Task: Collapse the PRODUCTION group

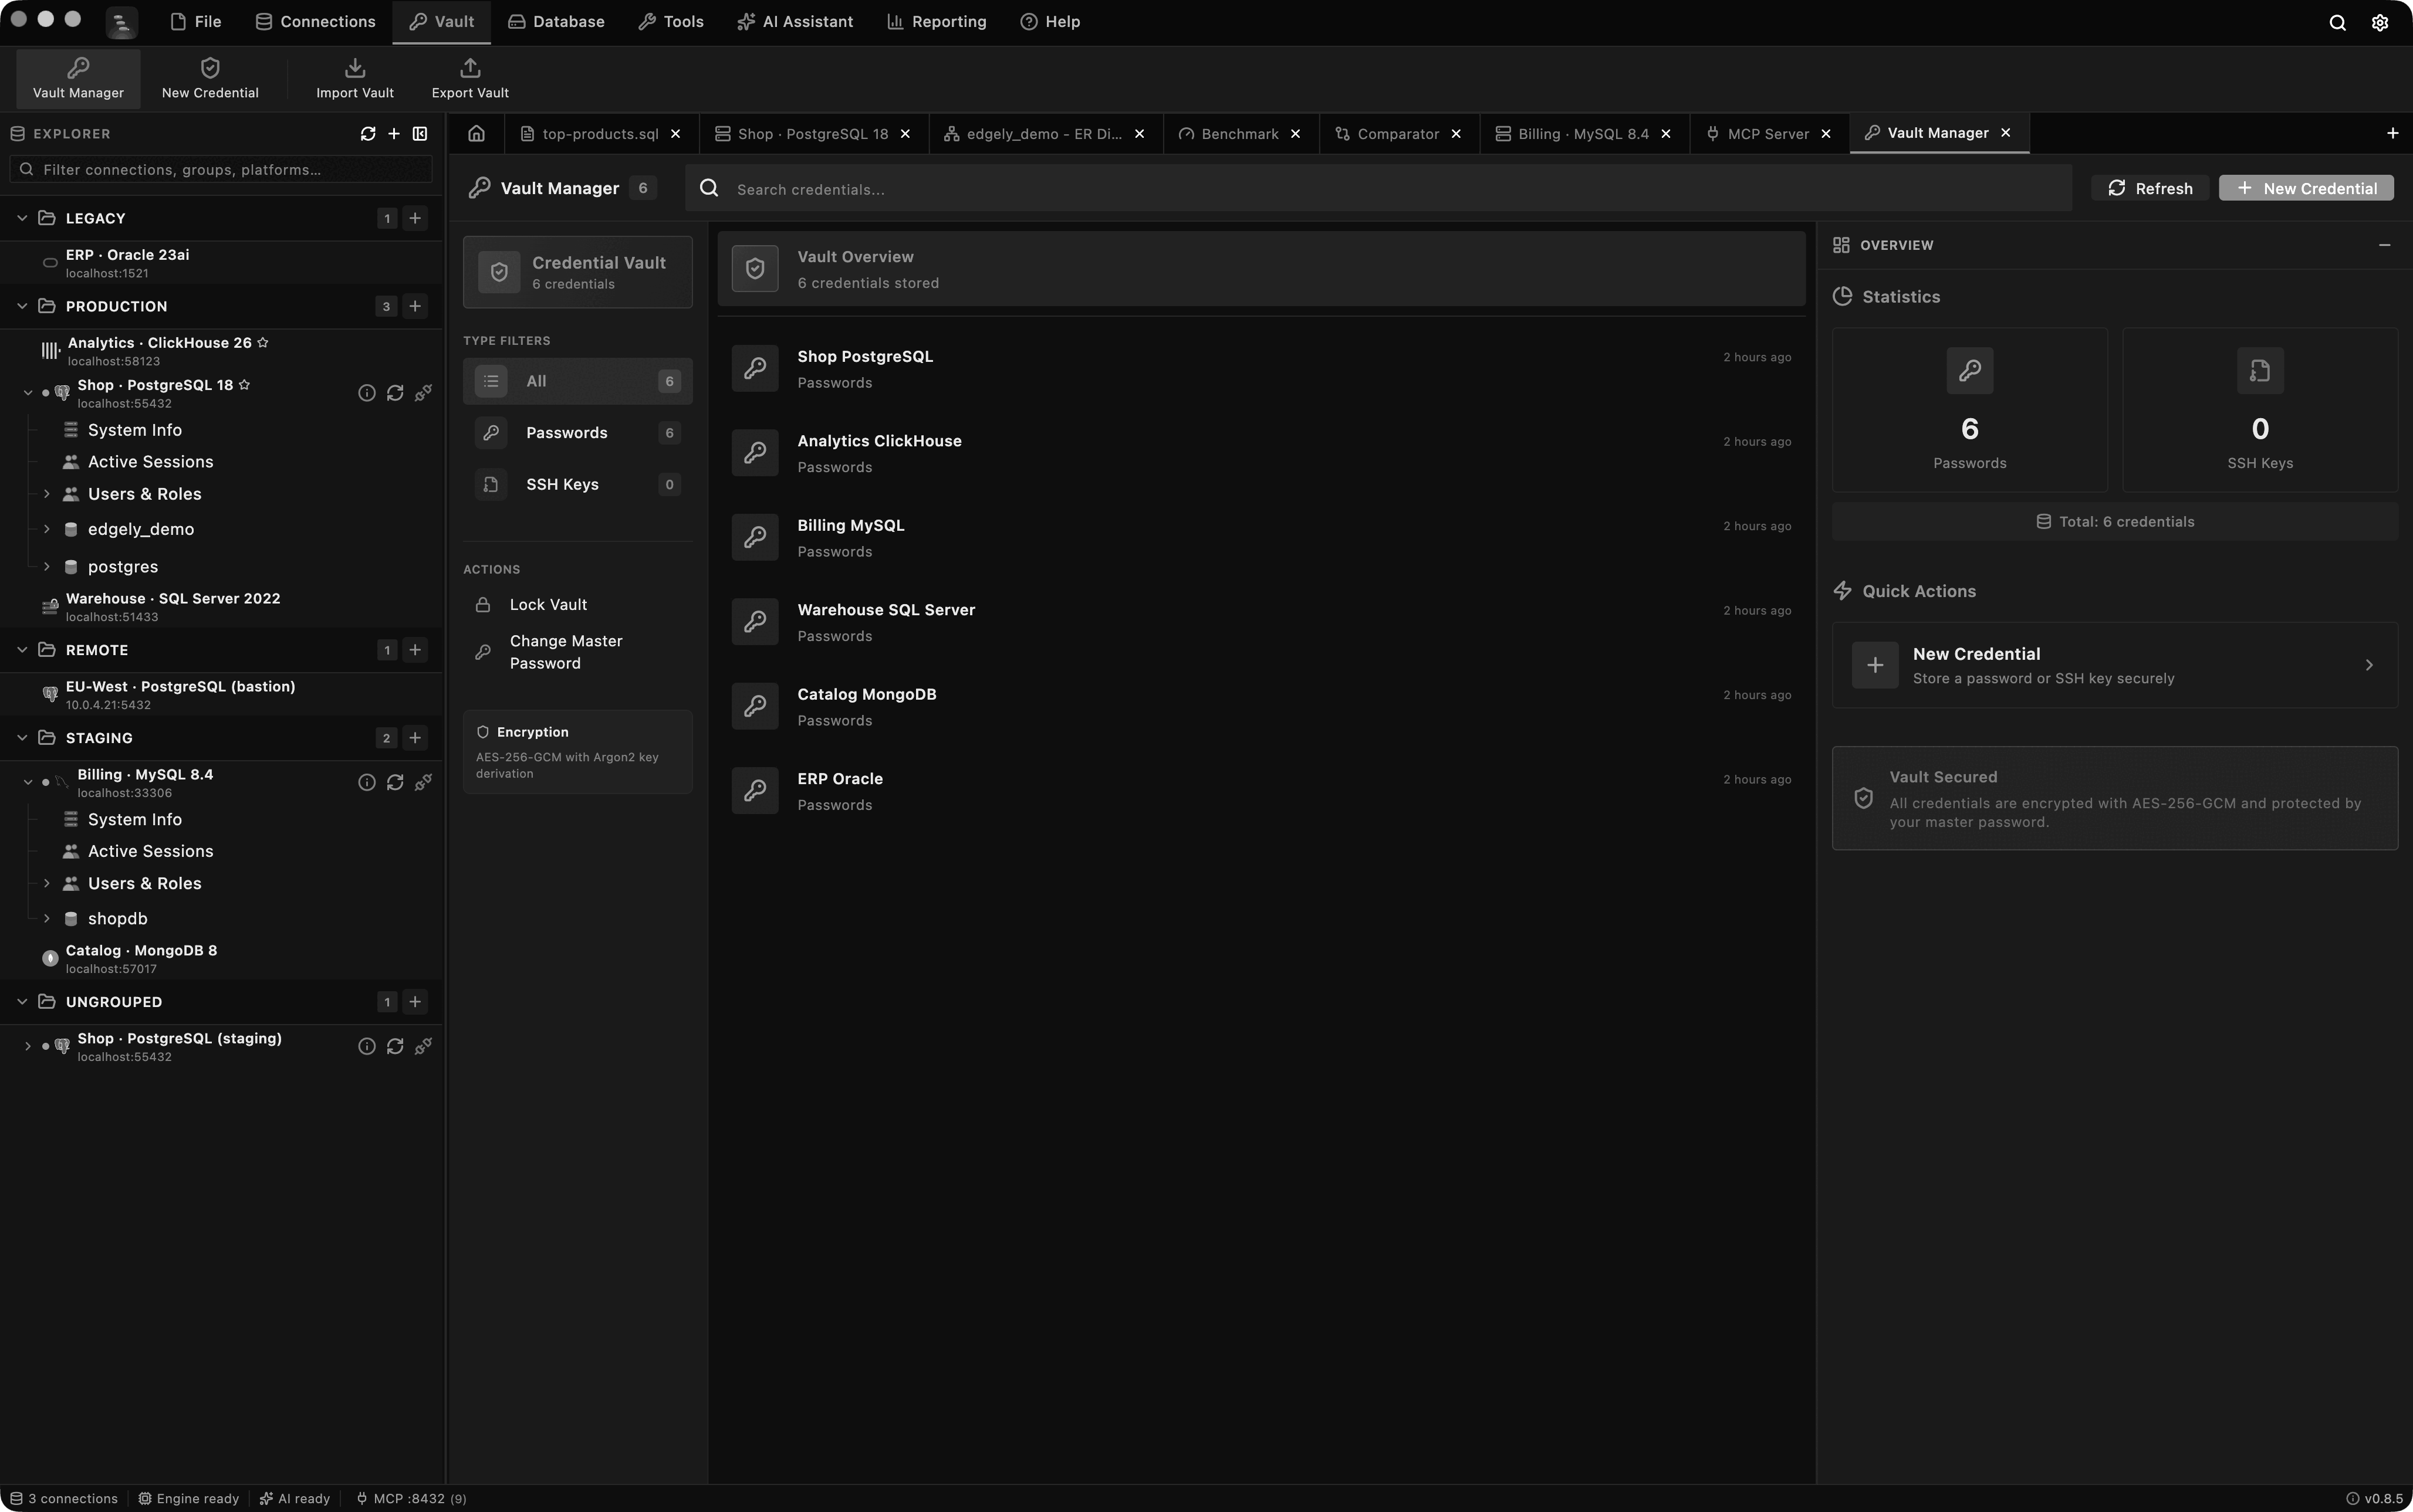Action: [x=22, y=306]
